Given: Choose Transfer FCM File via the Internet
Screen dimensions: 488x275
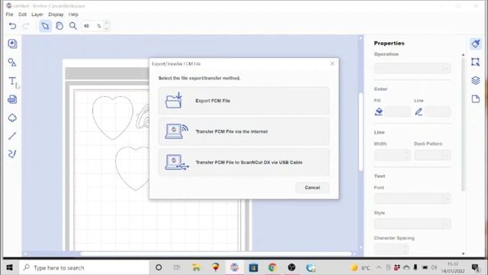Looking at the screenshot, I should point(244,131).
